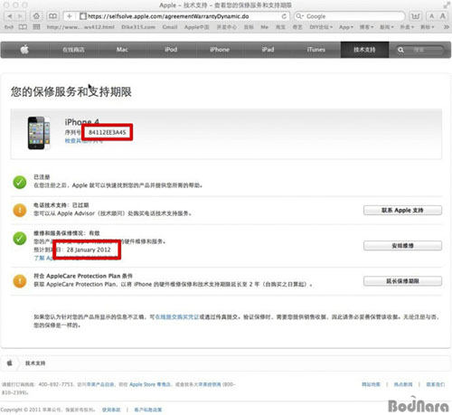Reload the page with the refresh icon
Screen dimensions: 452x415
click(284, 16)
